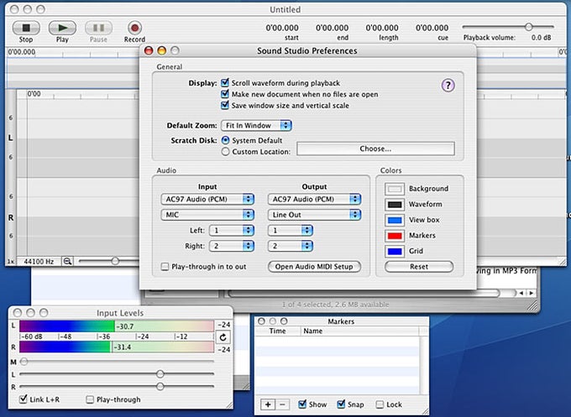Enable Lock checkbox in Markers window

(x=380, y=404)
